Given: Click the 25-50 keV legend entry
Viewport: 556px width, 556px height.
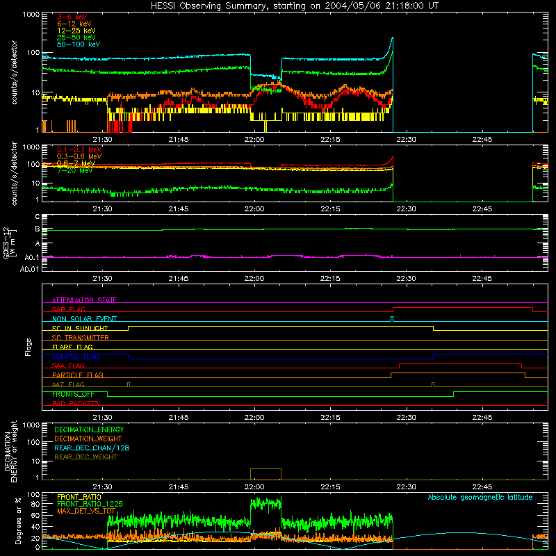Looking at the screenshot, I should 76,38.
